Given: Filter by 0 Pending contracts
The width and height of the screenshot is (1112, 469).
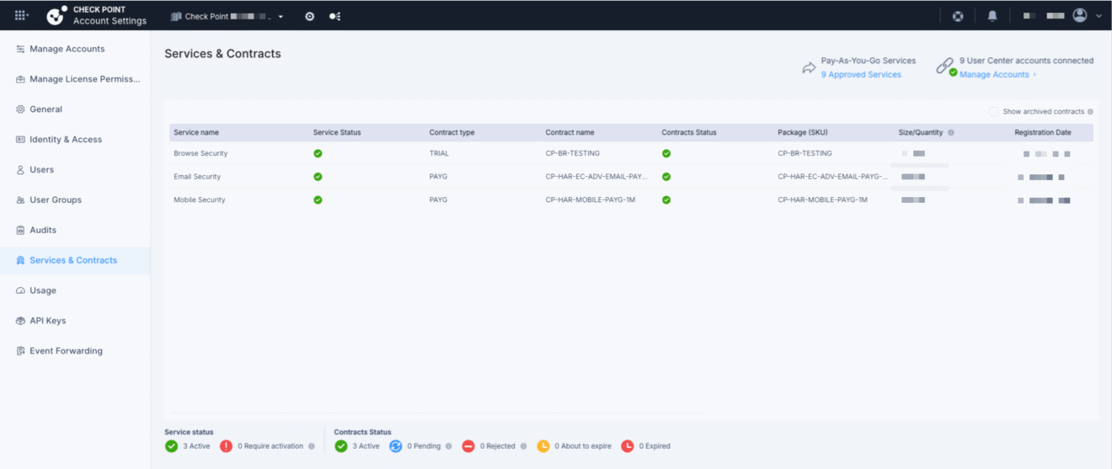Looking at the screenshot, I should coord(415,446).
